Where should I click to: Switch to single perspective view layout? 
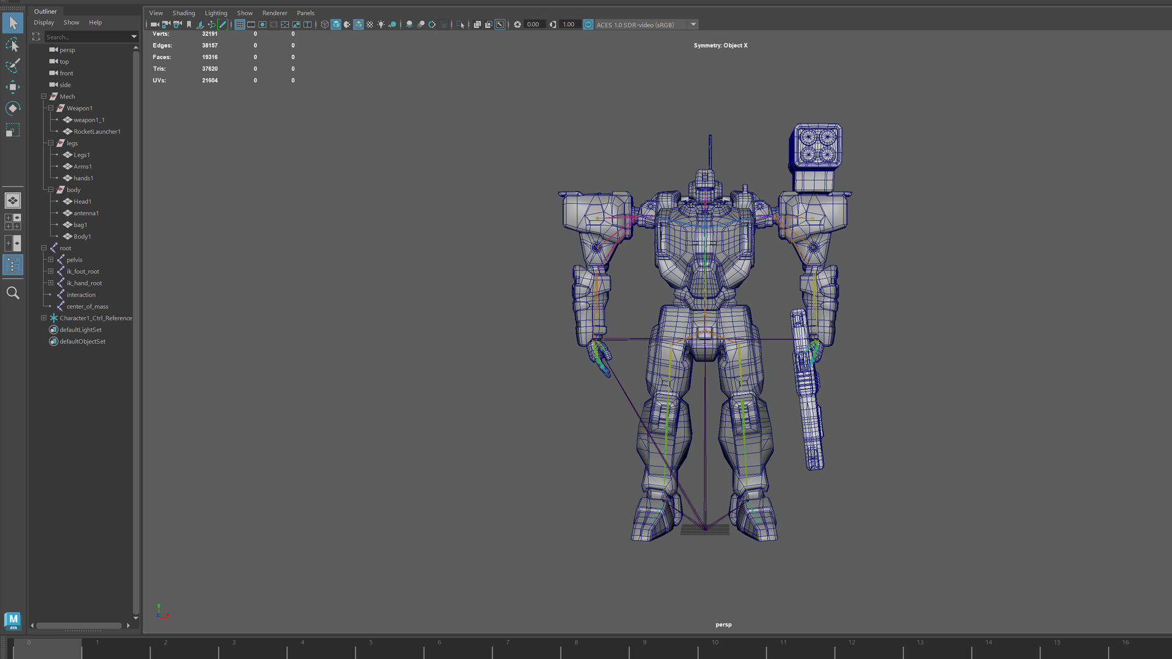pos(13,200)
